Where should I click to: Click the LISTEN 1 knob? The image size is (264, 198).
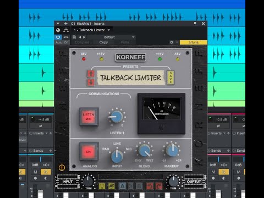pyautogui.click(x=117, y=117)
